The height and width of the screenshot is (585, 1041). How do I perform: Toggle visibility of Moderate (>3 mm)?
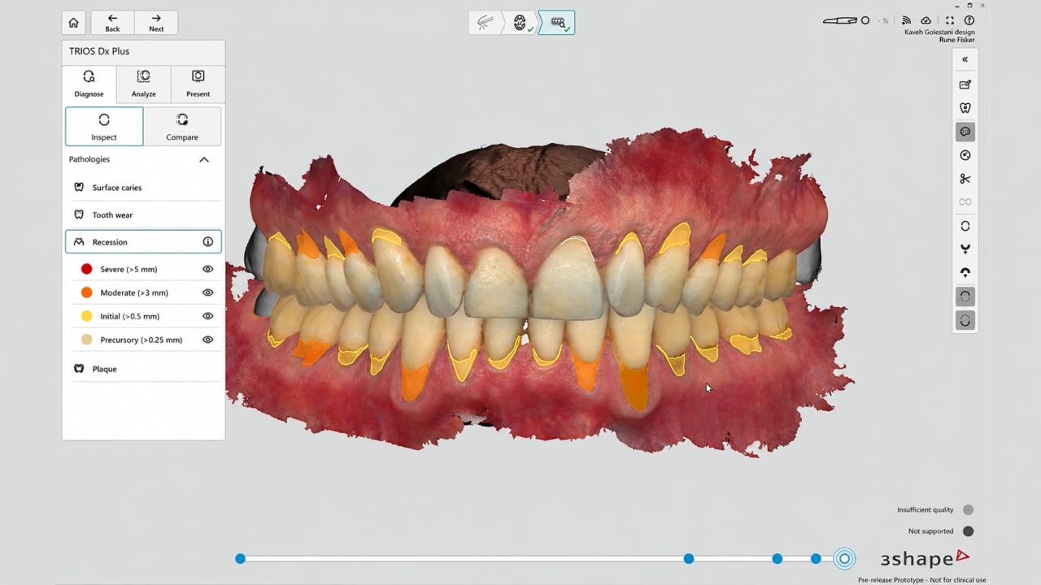(207, 292)
